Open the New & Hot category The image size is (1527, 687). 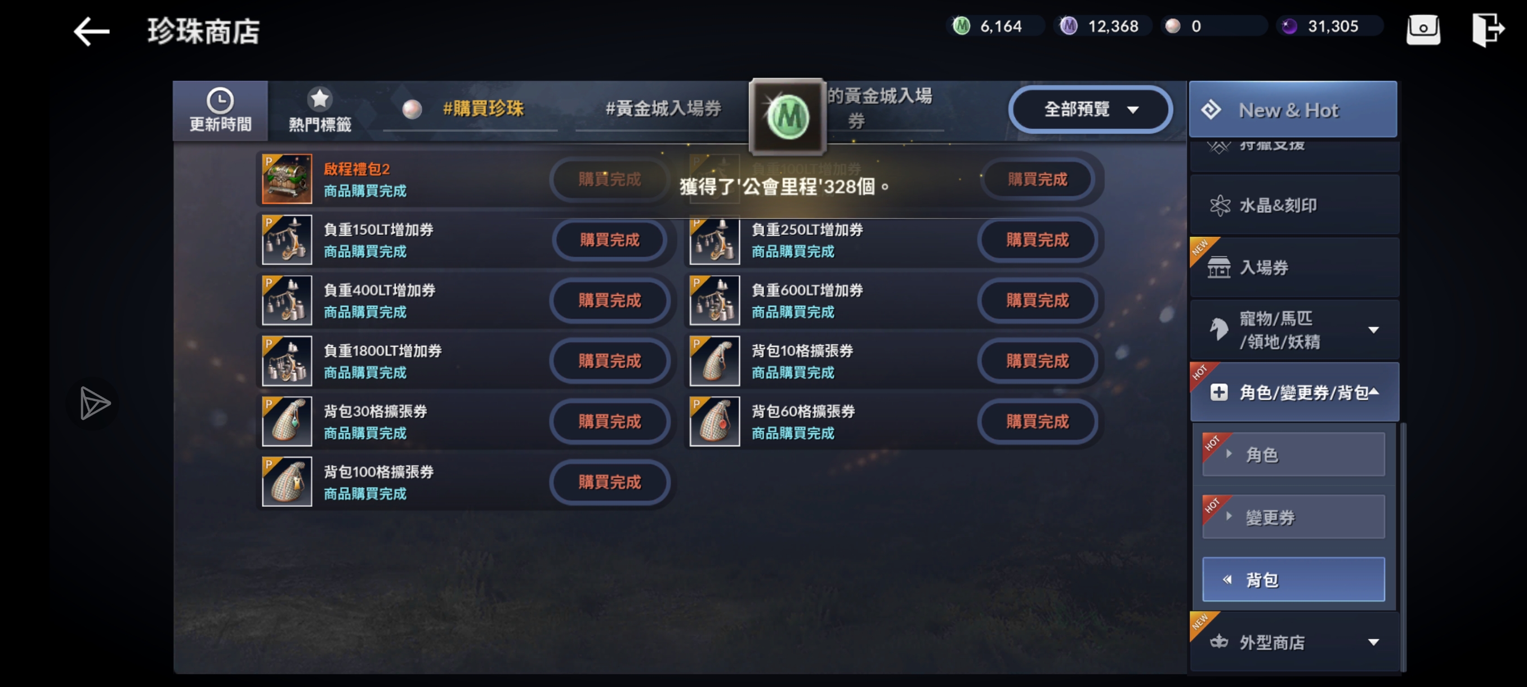(1293, 110)
